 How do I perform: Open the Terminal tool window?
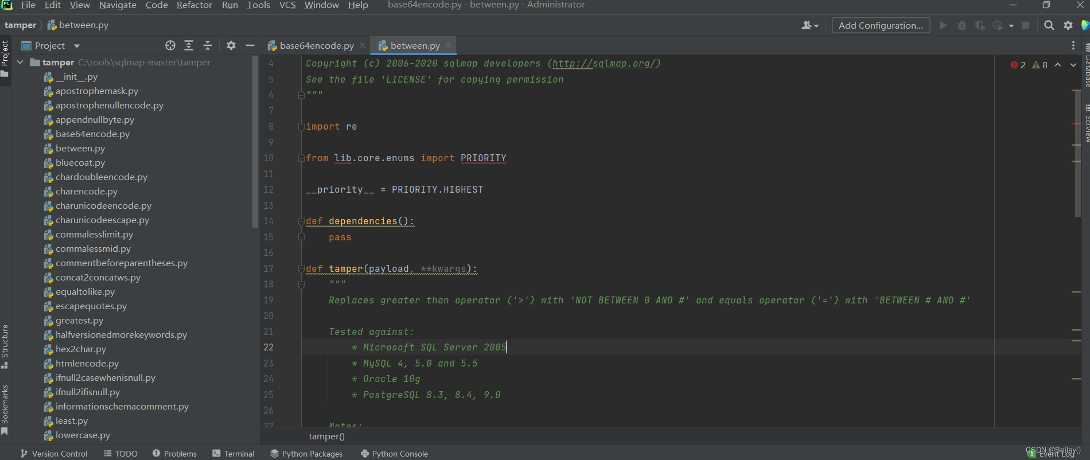coord(233,454)
